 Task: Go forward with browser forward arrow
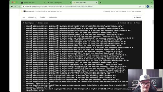point(15,6)
